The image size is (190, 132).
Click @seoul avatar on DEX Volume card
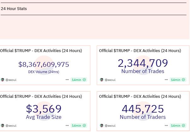coord(3,80)
